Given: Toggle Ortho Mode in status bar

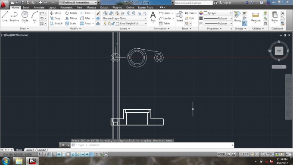Looking at the screenshot, I should [x=54, y=154].
